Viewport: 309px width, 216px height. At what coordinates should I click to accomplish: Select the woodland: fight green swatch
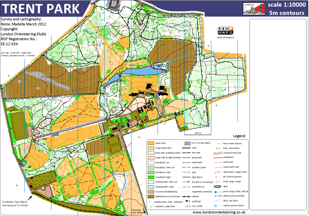click(151, 177)
